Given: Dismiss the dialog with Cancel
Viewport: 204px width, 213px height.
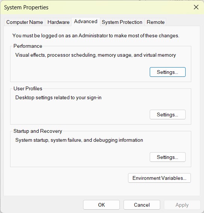Looking at the screenshot, I should coord(142,205).
